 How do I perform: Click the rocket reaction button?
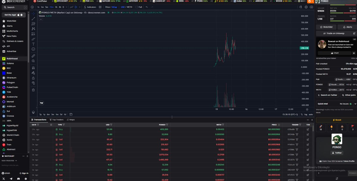point(321,128)
